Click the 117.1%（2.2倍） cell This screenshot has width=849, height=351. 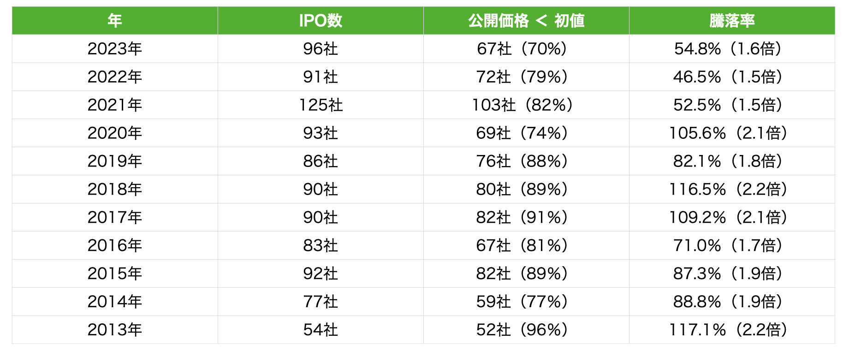[x=728, y=330]
